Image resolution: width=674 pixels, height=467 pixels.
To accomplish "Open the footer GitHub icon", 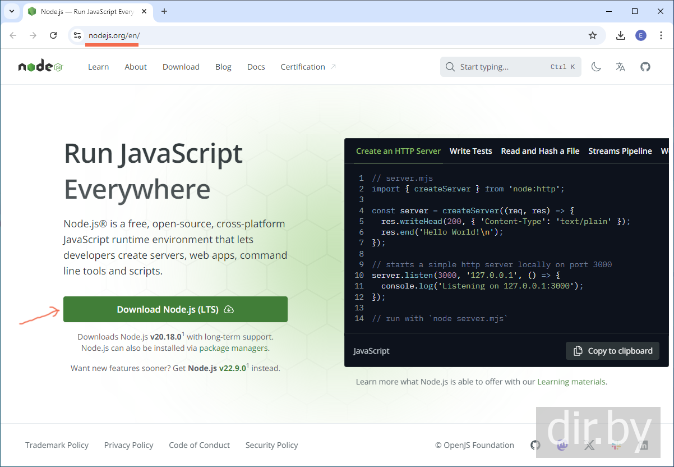I will pos(535,445).
